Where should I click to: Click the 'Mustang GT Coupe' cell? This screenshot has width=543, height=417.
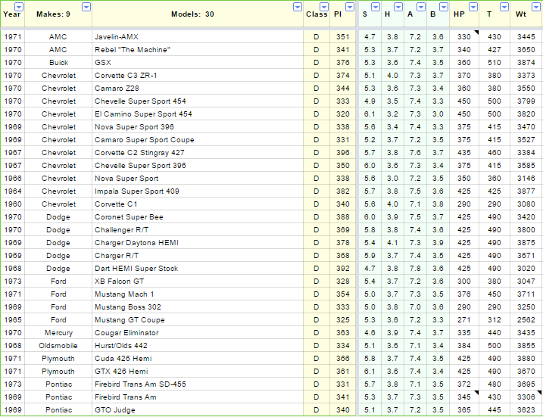click(198, 320)
